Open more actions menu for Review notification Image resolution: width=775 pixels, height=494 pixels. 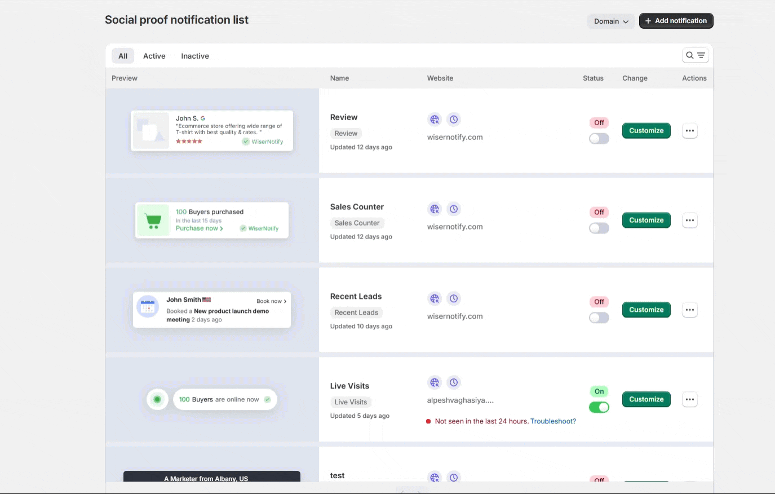690,131
